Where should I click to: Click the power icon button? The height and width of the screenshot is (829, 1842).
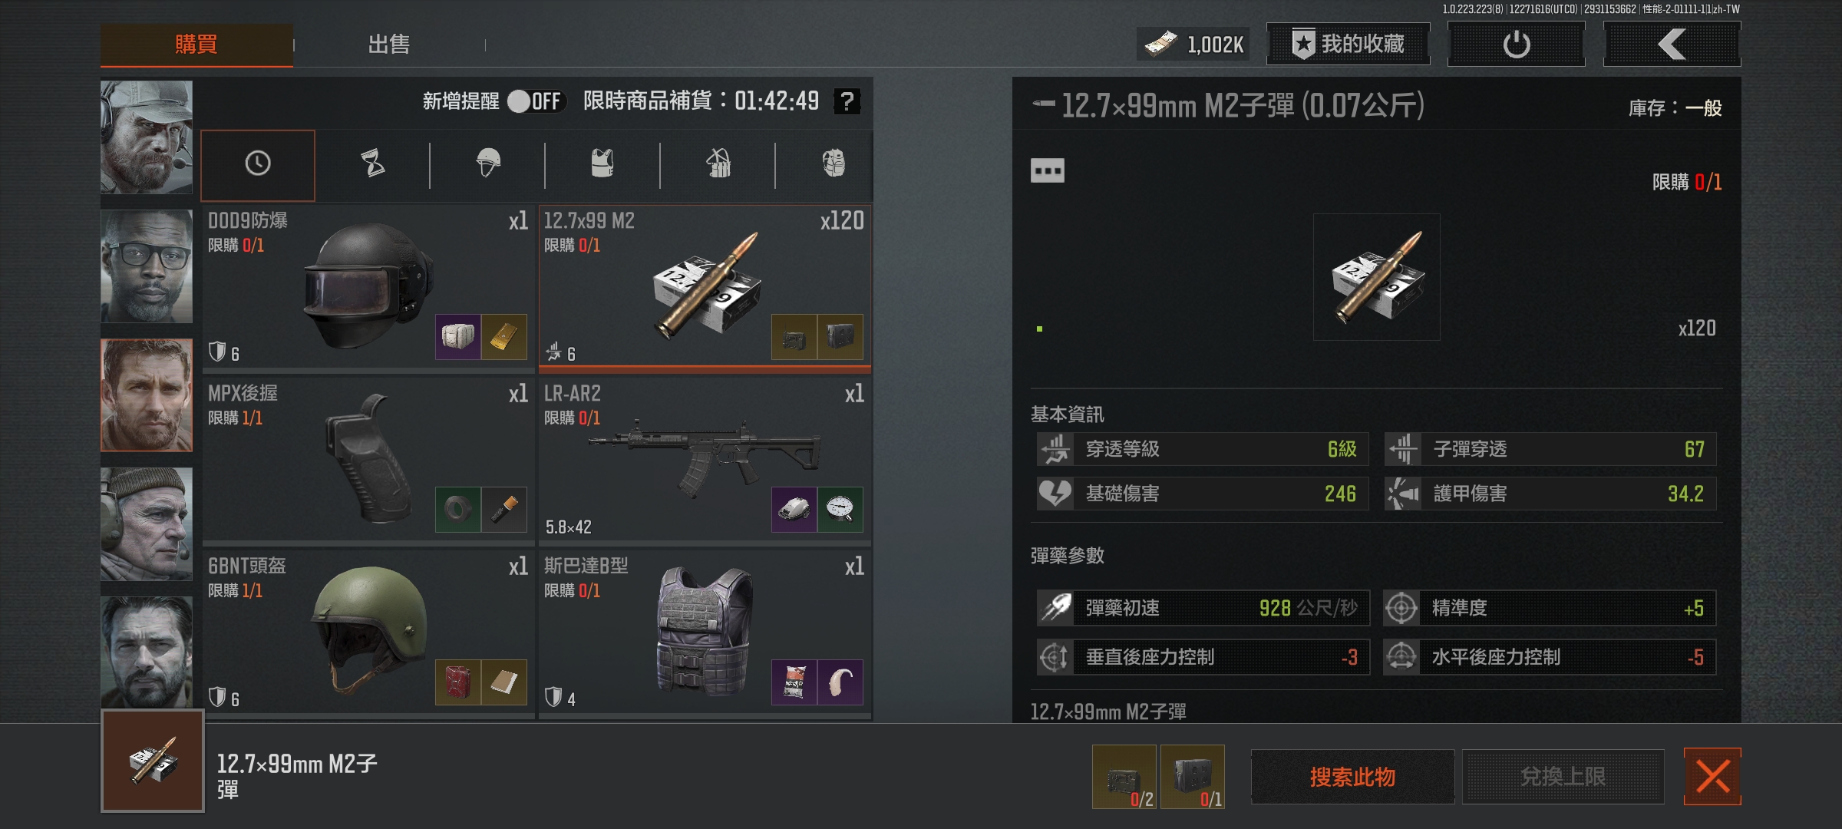pyautogui.click(x=1516, y=45)
